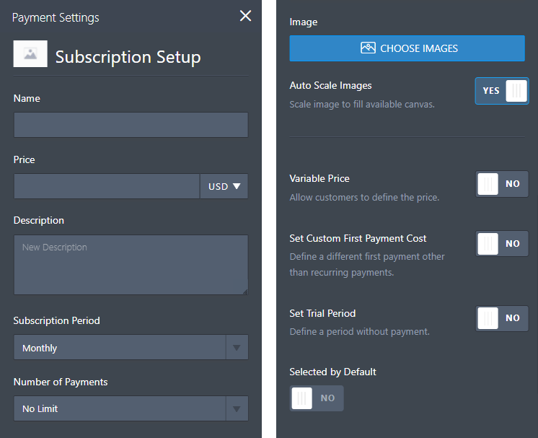Close the Payment Settings panel
Screen dimensions: 538x438
pyautogui.click(x=245, y=16)
